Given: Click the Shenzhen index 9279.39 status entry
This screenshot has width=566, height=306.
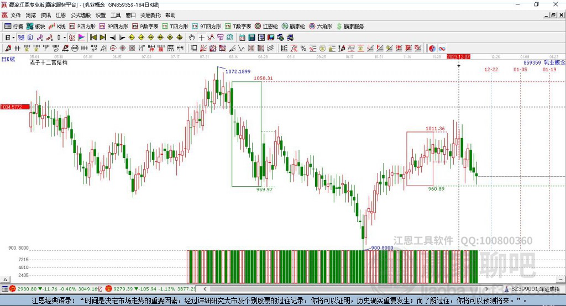Looking at the screenshot, I should coord(151,289).
